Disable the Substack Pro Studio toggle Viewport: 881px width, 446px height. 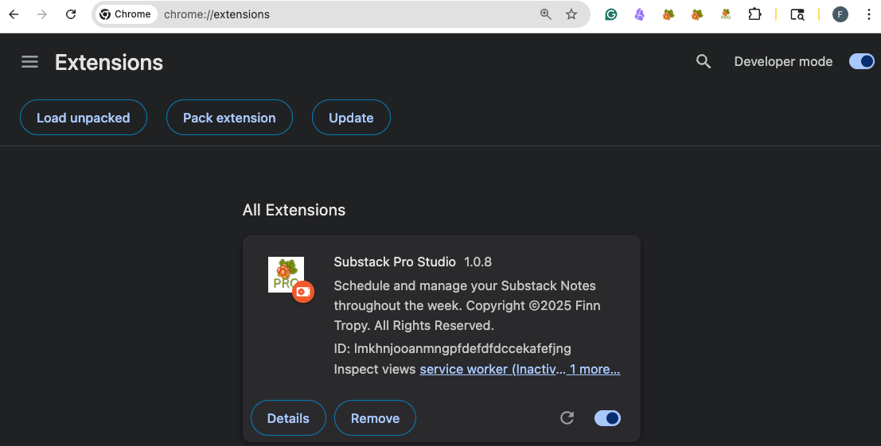tap(607, 418)
